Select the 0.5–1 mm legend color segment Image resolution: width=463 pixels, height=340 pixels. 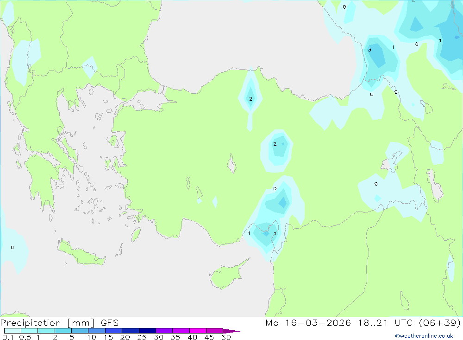pyautogui.click(x=29, y=331)
